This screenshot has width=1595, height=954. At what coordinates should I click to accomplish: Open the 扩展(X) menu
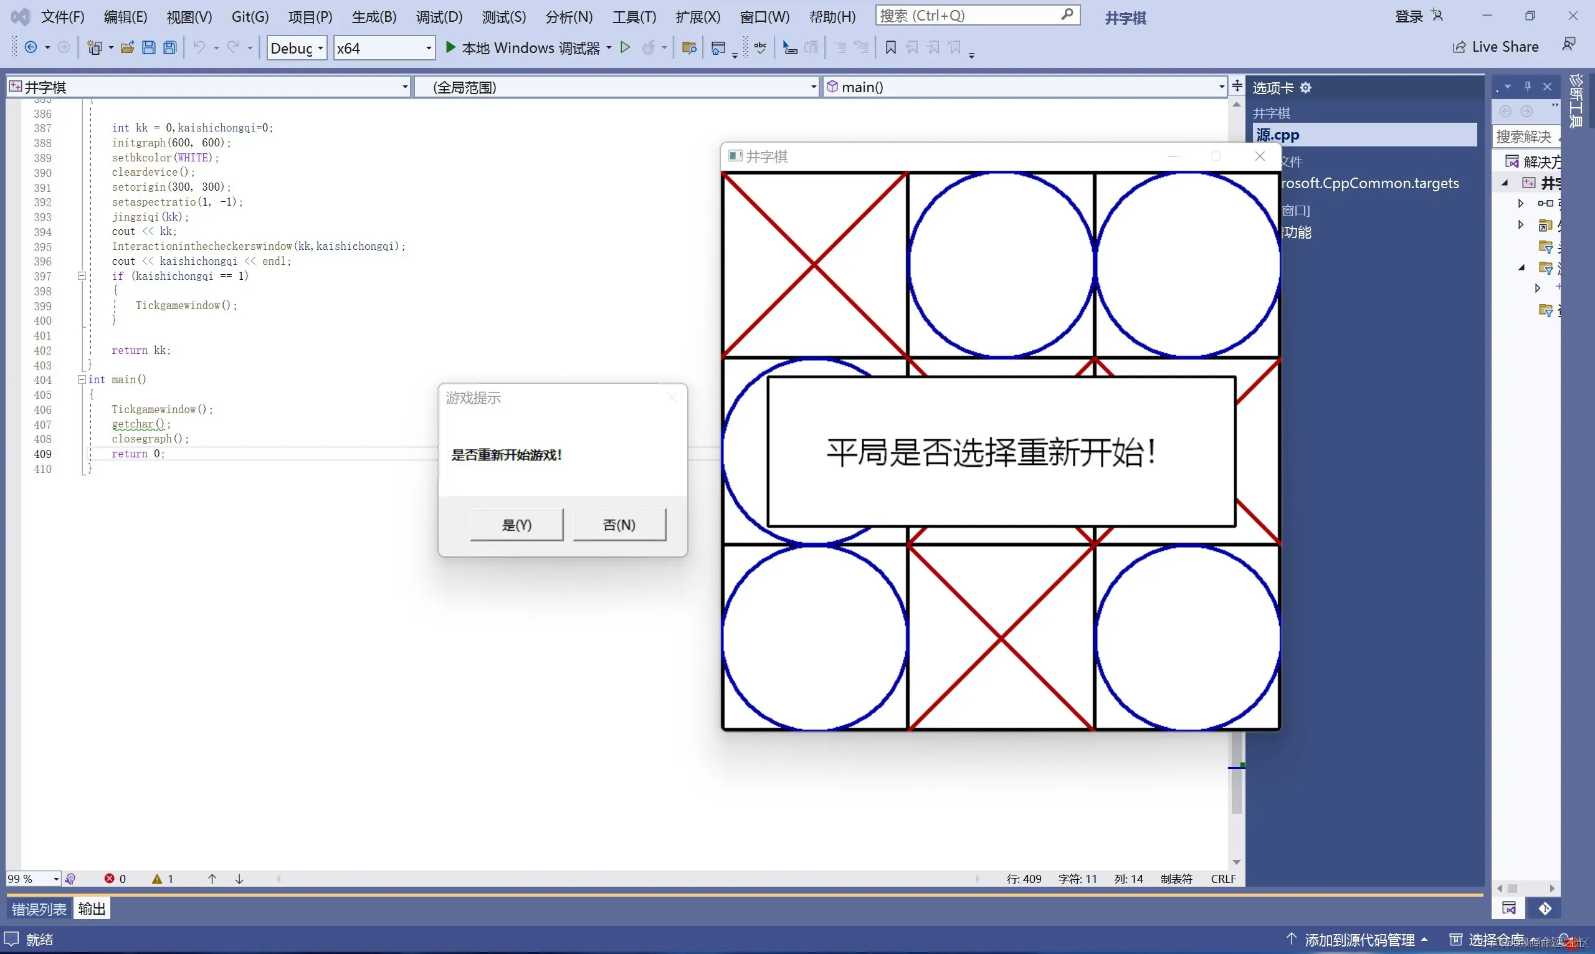coord(698,17)
